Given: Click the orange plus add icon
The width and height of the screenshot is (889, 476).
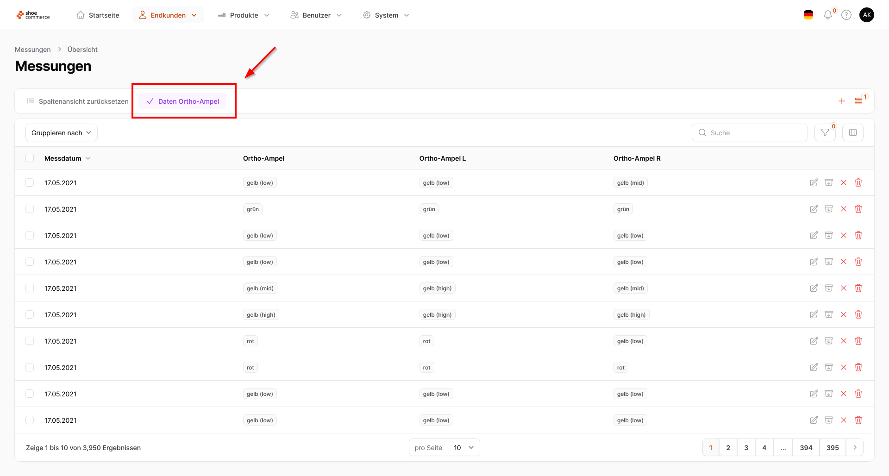Looking at the screenshot, I should tap(842, 101).
